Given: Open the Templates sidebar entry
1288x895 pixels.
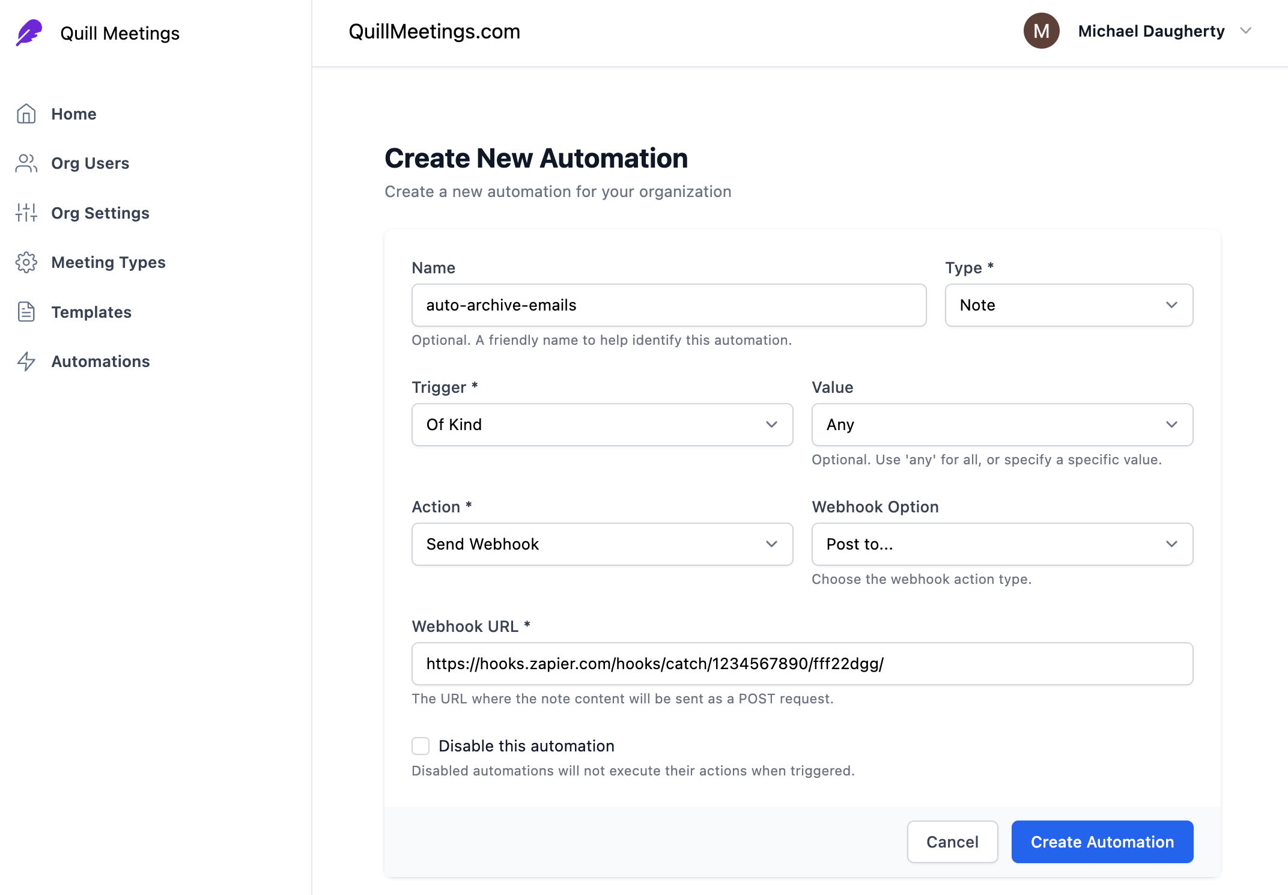Looking at the screenshot, I should pyautogui.click(x=91, y=312).
